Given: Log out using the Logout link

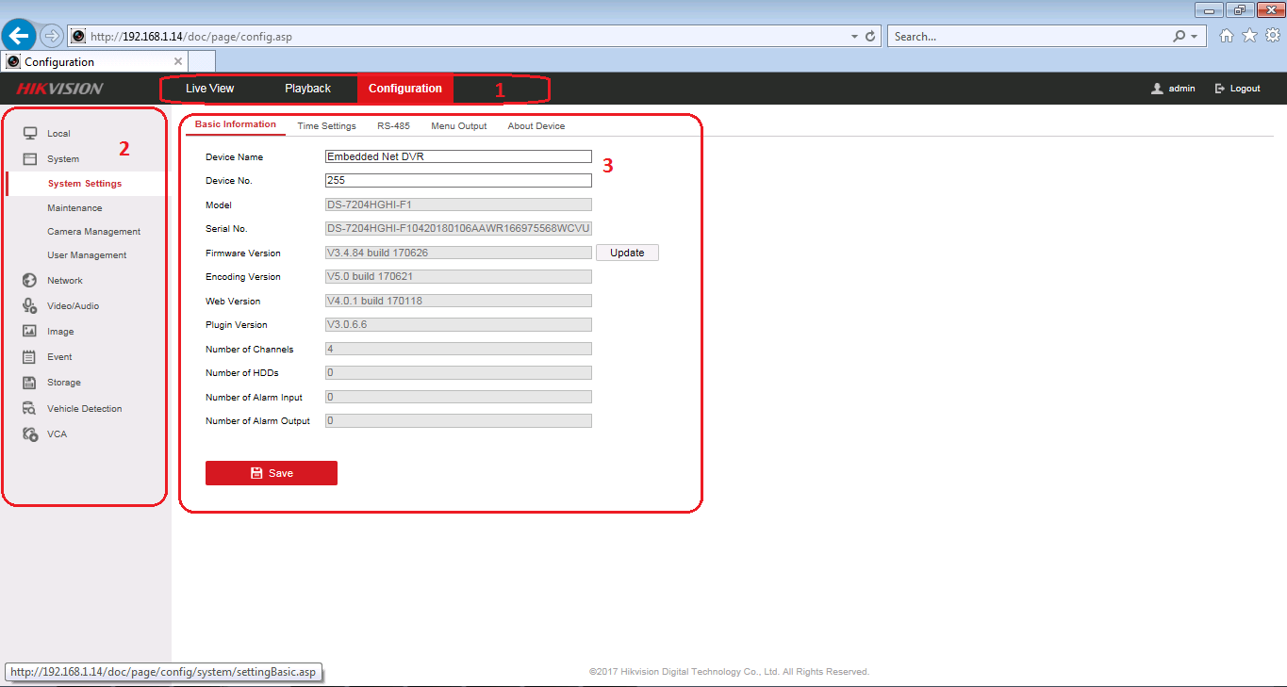Looking at the screenshot, I should tap(1238, 89).
